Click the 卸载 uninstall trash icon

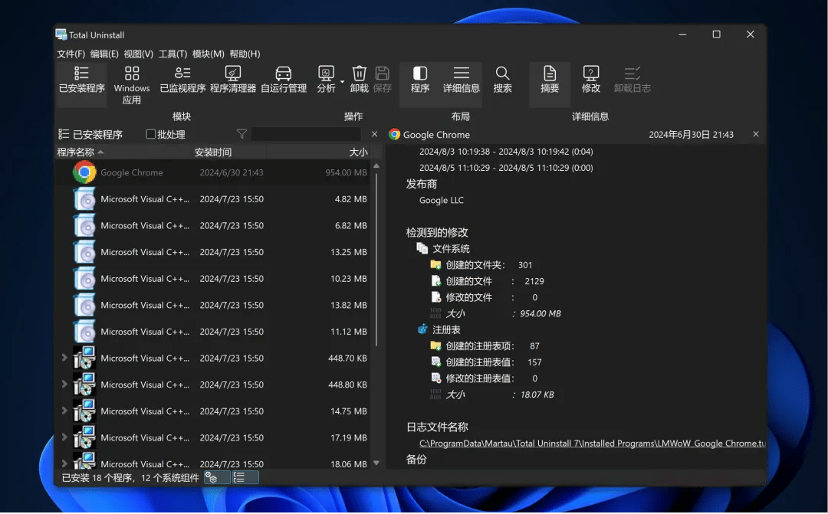point(359,79)
